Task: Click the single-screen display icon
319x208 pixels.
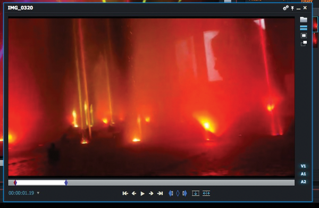Action: (x=304, y=36)
